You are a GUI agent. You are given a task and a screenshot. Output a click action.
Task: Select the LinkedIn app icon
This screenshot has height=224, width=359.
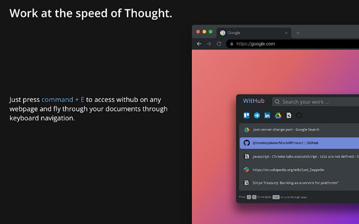(x=267, y=115)
